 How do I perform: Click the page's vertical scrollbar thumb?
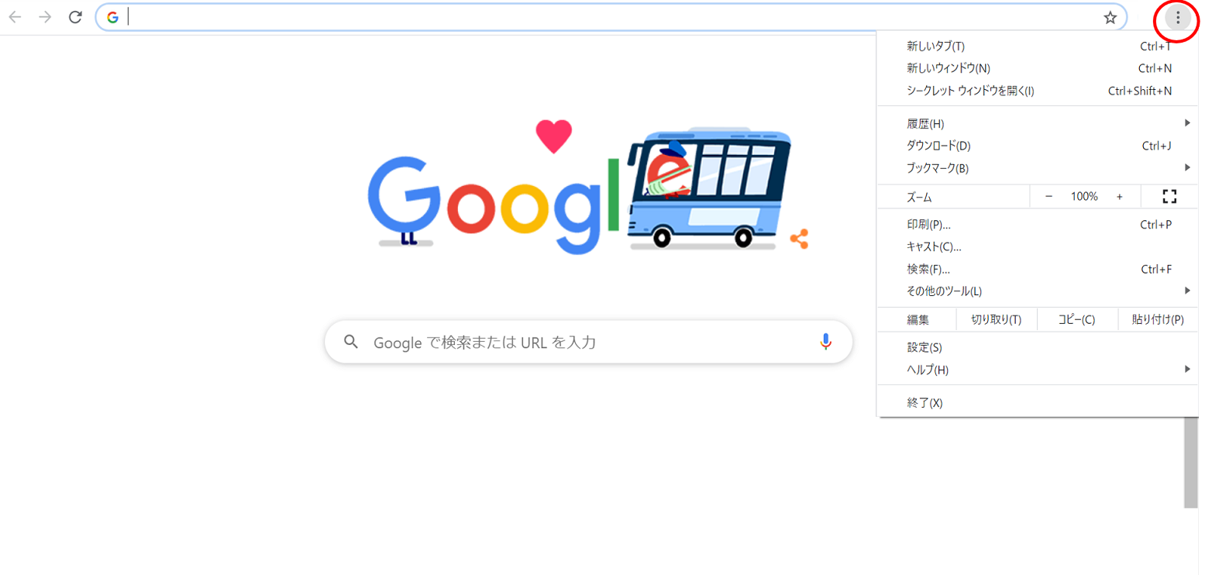1191,462
